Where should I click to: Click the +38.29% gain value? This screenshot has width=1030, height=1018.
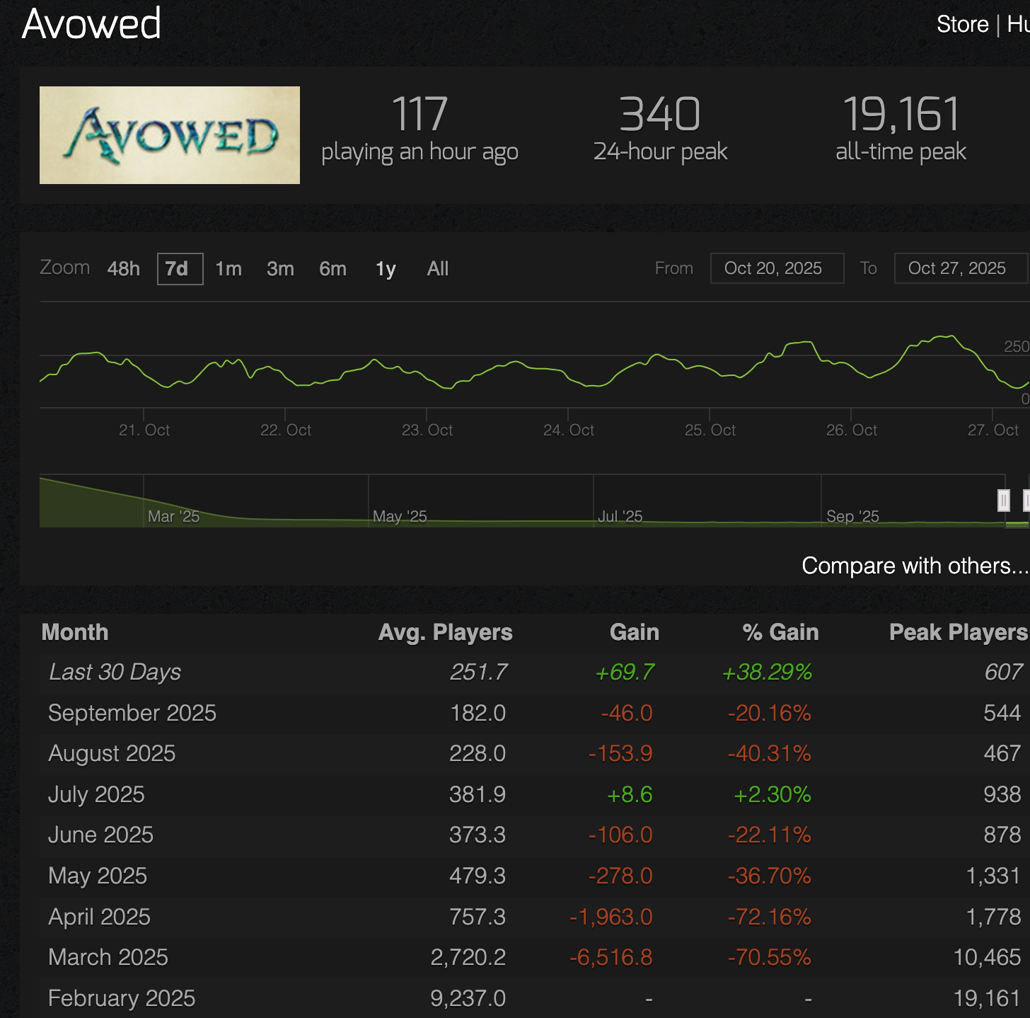768,672
